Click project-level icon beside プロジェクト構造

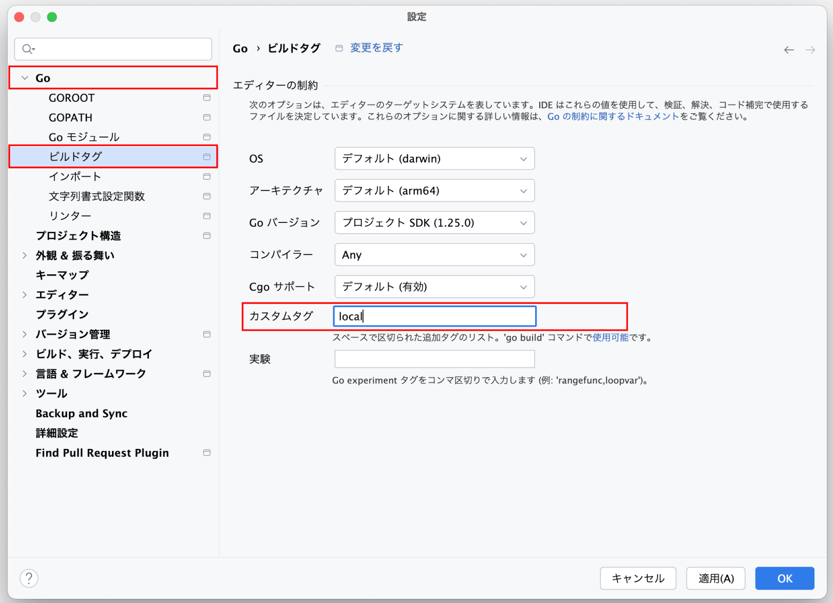pyautogui.click(x=206, y=236)
